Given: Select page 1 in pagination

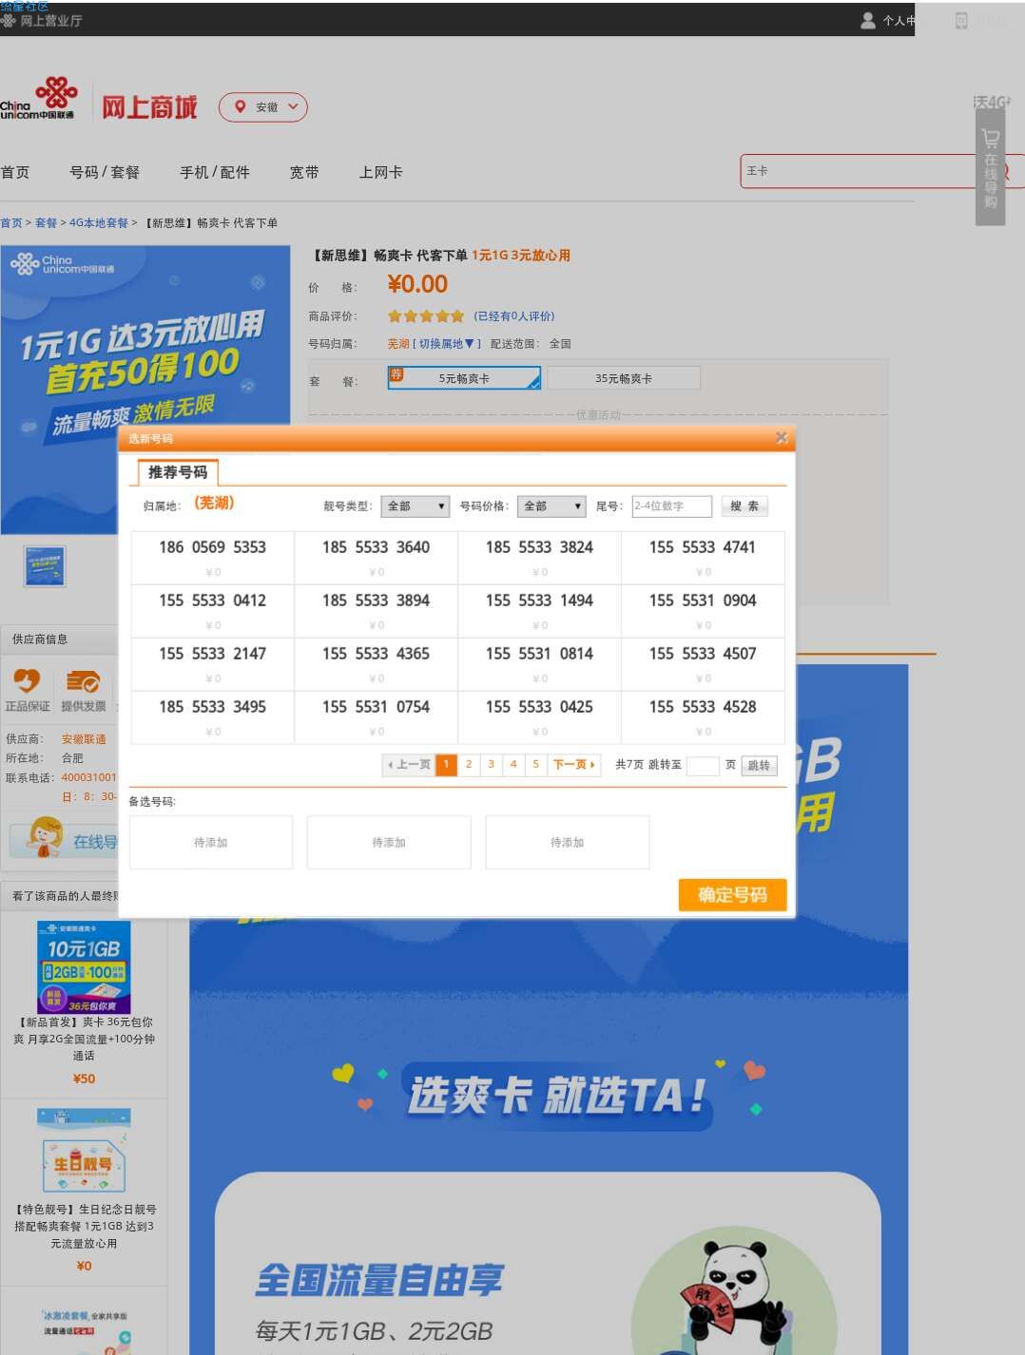Looking at the screenshot, I should click(446, 764).
